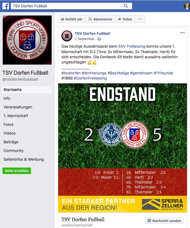This screenshot has height=228, width=190.
Task: Open the Community sidebar item
Action: (14, 151)
